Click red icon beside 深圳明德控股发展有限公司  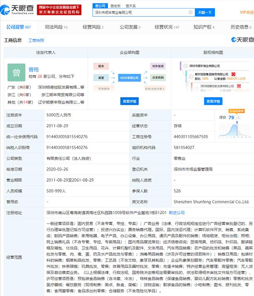coord(239,86)
